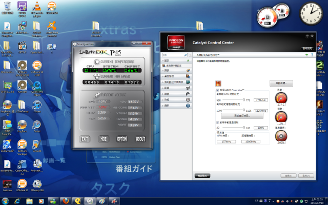Click the memory clock slider handle at 1125
The height and width of the screenshot is (205, 328).
tap(244, 110)
